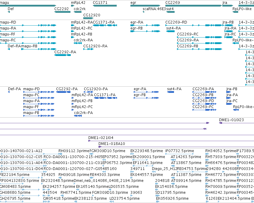Select the magu-RD transcript

click(x=8, y=22)
